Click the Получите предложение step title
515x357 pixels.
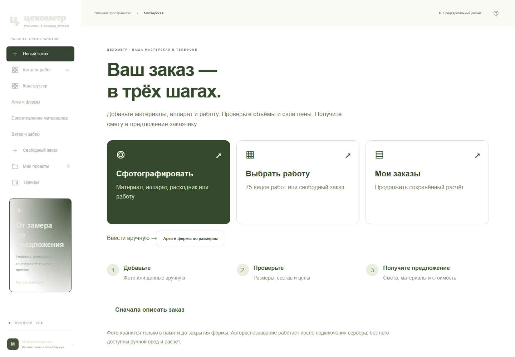pos(416,268)
